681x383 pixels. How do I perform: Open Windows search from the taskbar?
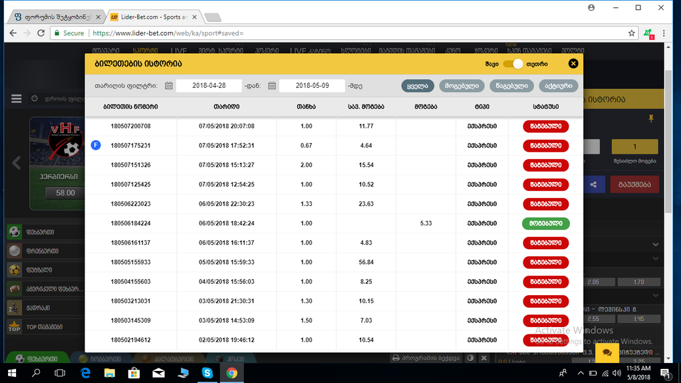(36, 373)
